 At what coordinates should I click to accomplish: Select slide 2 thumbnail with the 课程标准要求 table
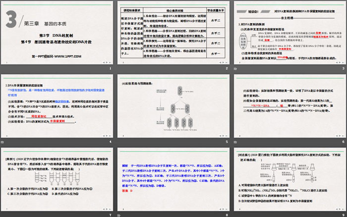pyautogui.click(x=173, y=33)
